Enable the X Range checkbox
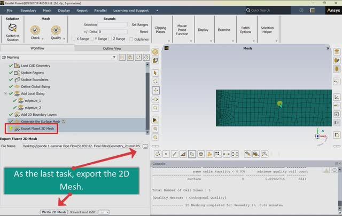Viewport: 342px width, 216px height. [x=74, y=39]
